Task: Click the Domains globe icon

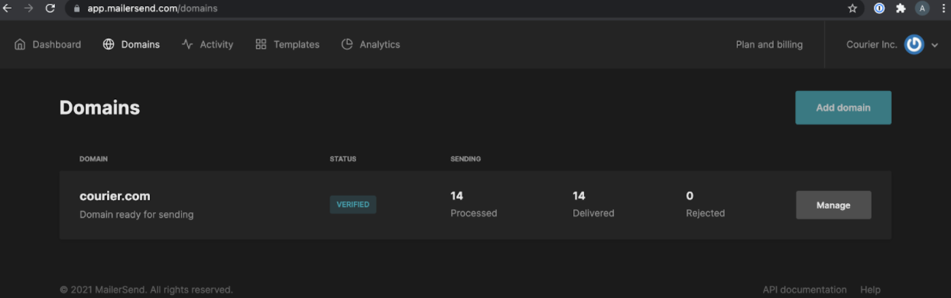Action: pyautogui.click(x=109, y=44)
